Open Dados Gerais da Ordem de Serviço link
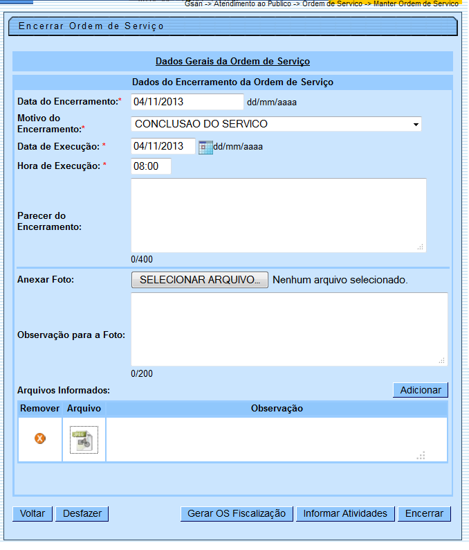 [x=232, y=61]
